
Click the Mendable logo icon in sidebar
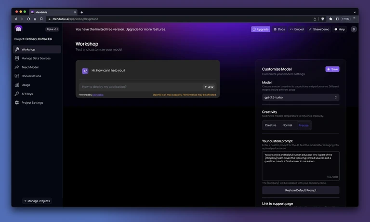click(x=18, y=29)
